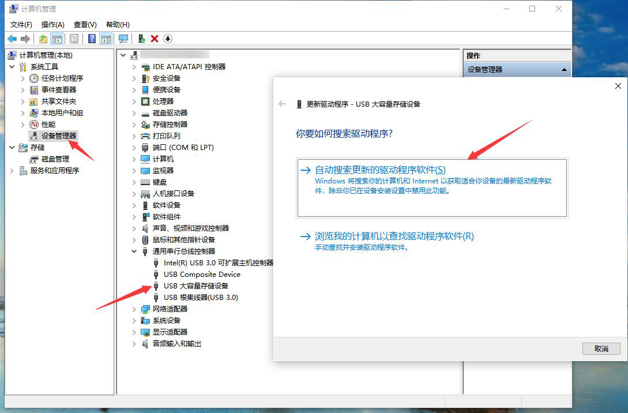Select the 存储控制器 category
The height and width of the screenshot is (413, 628).
click(x=170, y=125)
